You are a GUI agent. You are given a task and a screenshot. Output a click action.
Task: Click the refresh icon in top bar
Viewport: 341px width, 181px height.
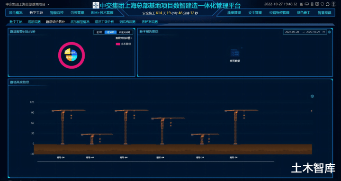pos(328,4)
